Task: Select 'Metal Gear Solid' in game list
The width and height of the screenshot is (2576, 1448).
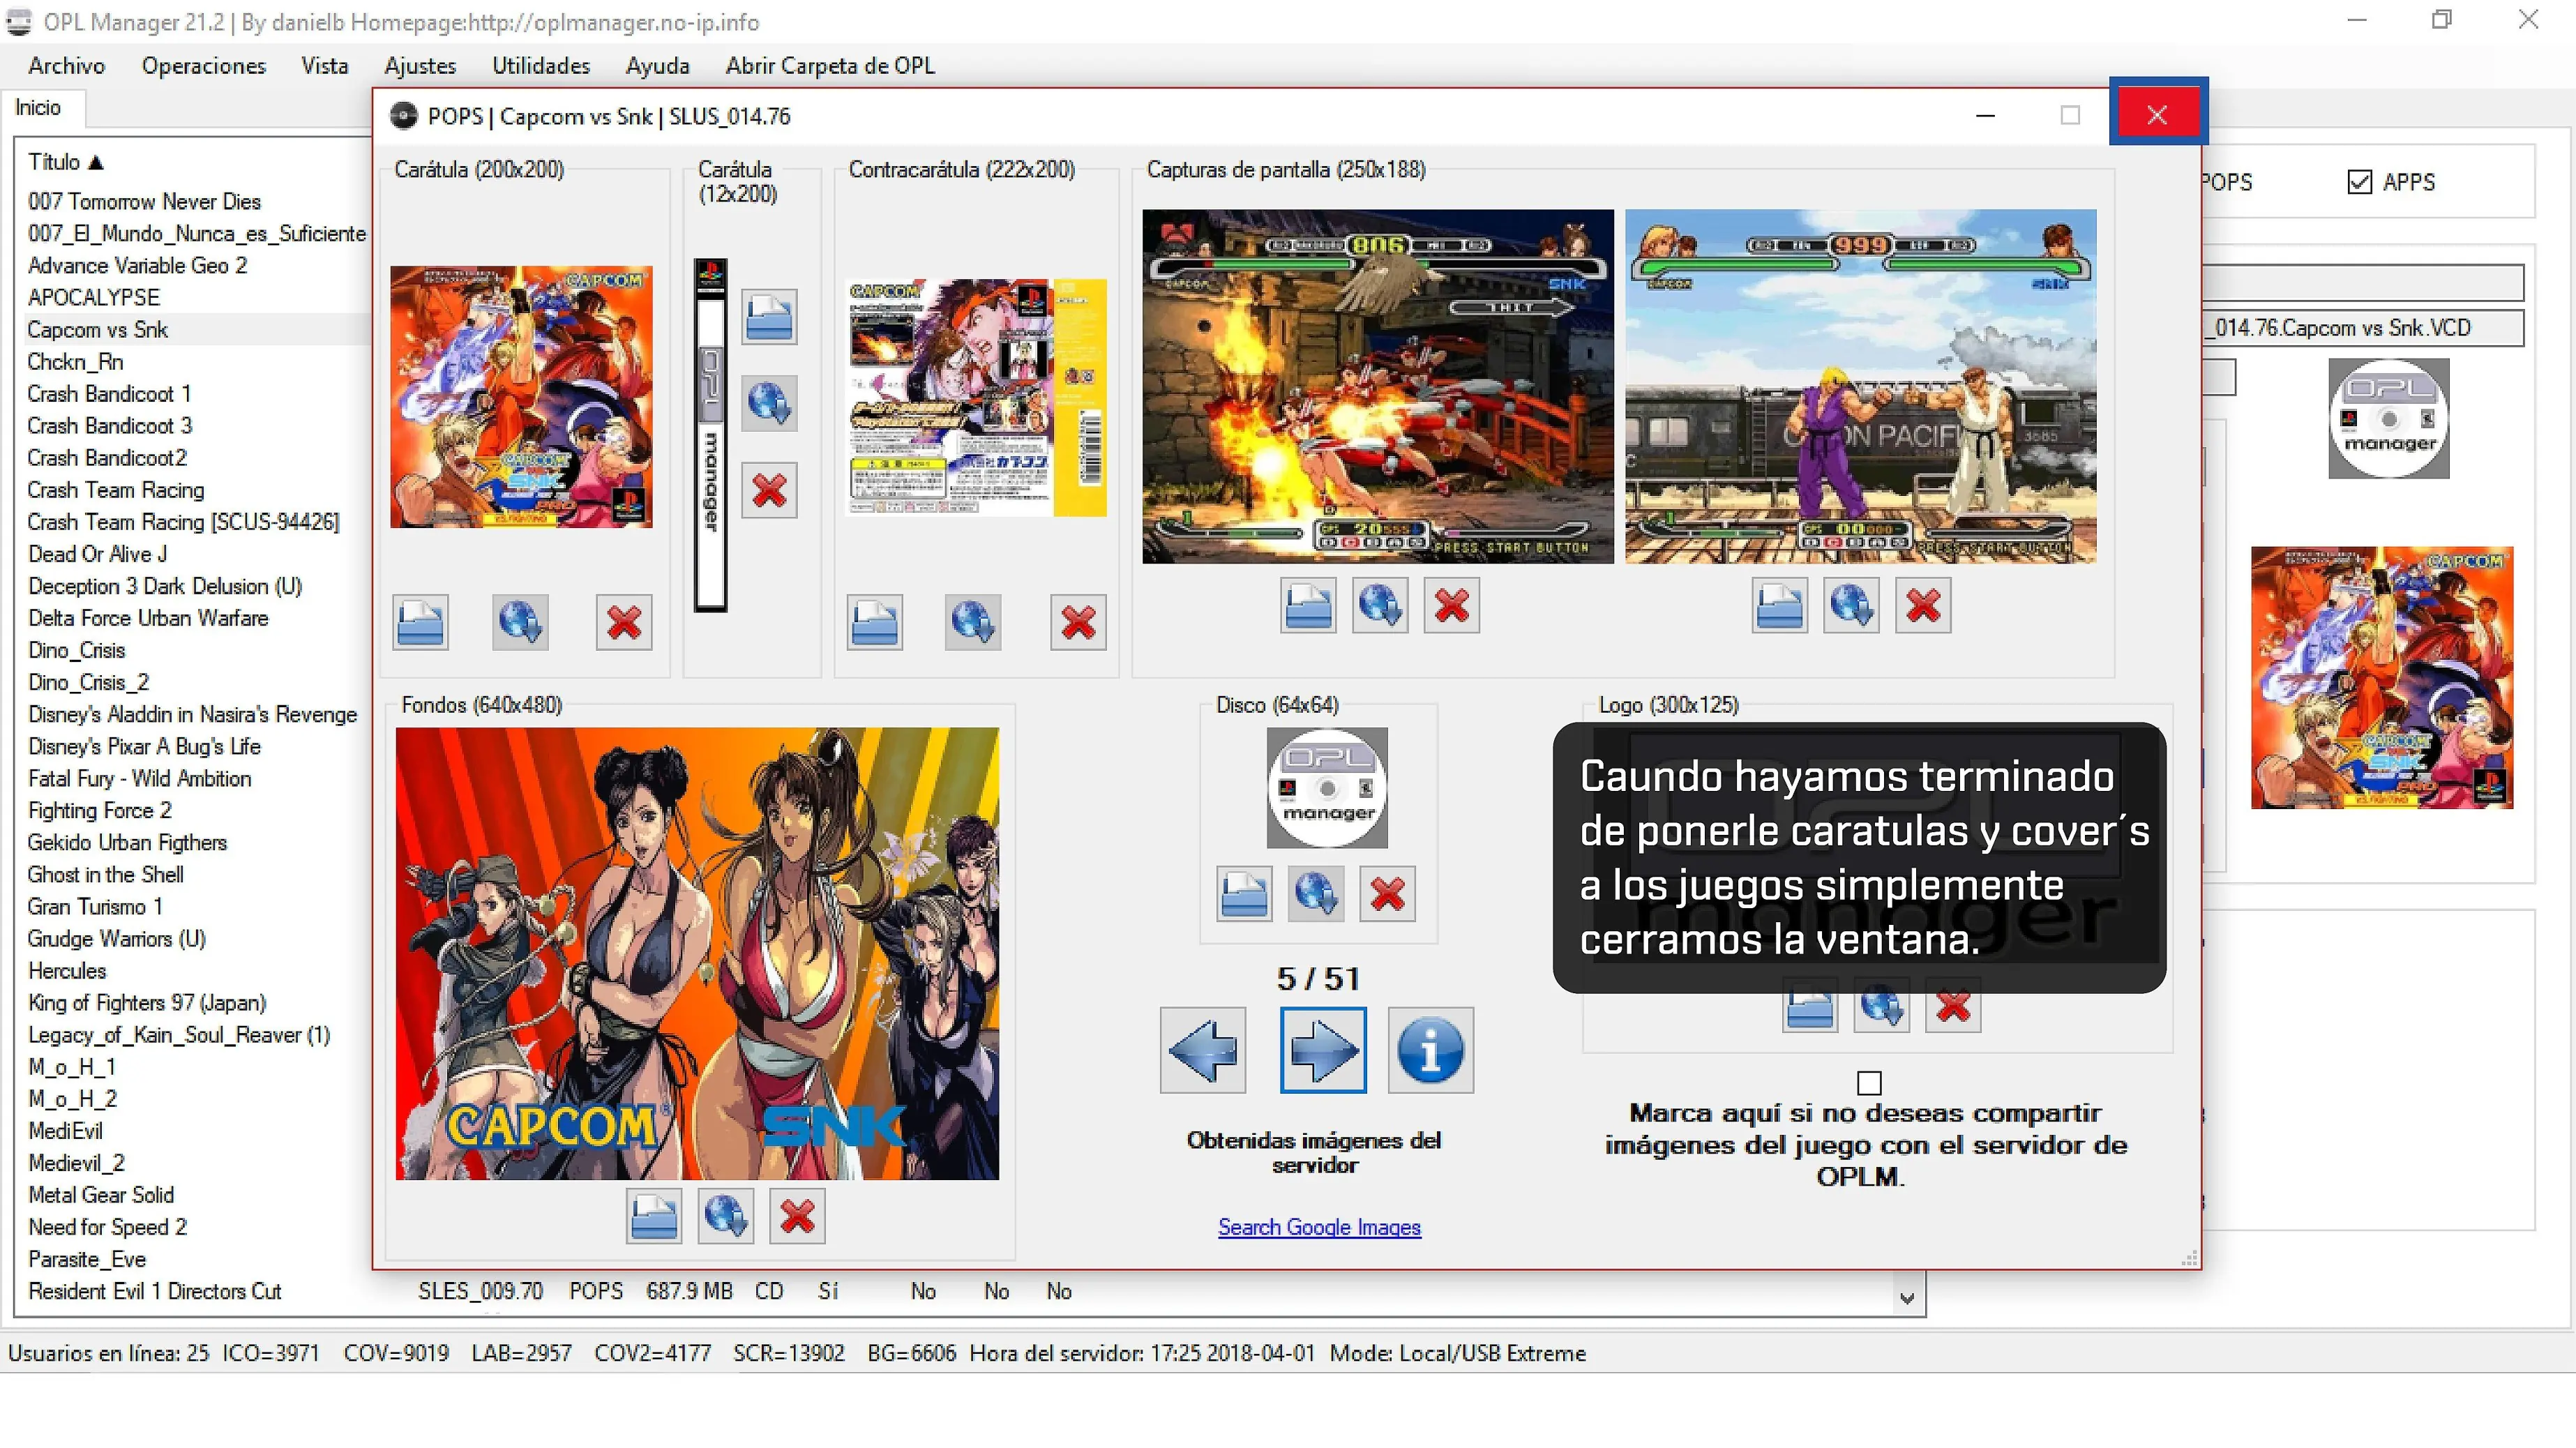Action: pyautogui.click(x=101, y=1195)
